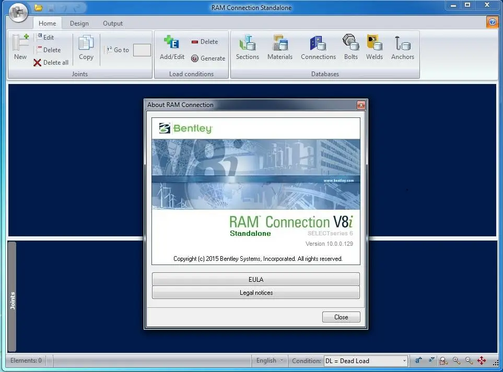Image resolution: width=503 pixels, height=372 pixels.
Task: Click the second view axis dropdown icon
Action: click(431, 360)
